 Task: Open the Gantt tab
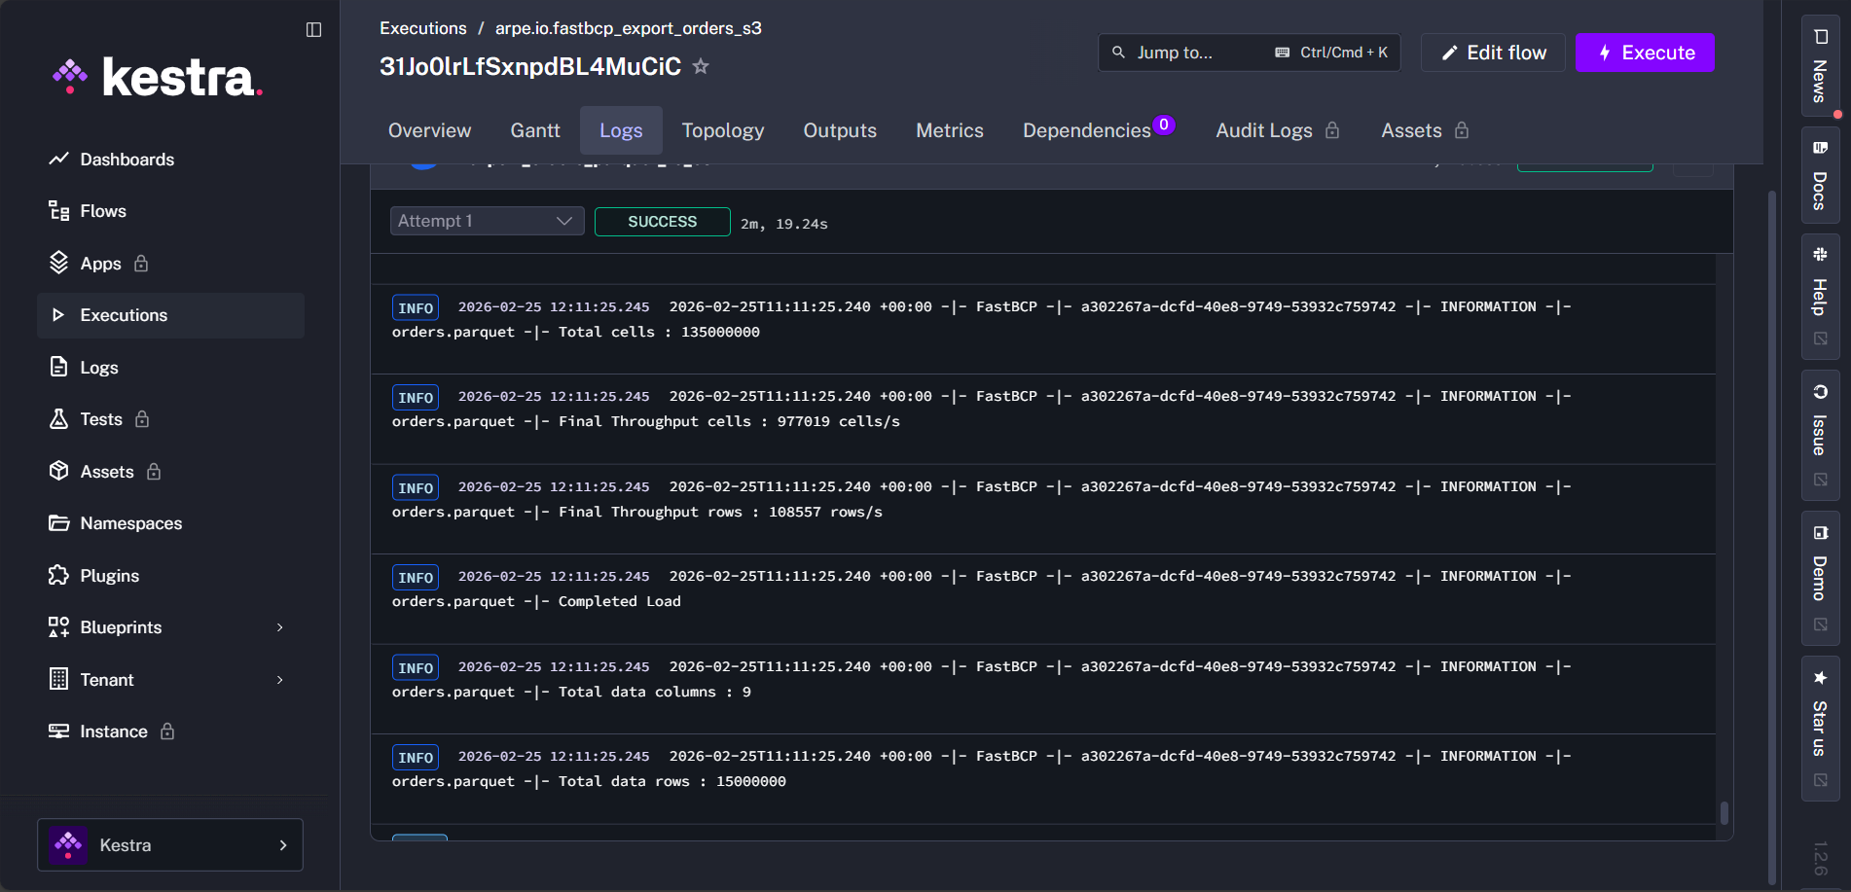pos(534,129)
